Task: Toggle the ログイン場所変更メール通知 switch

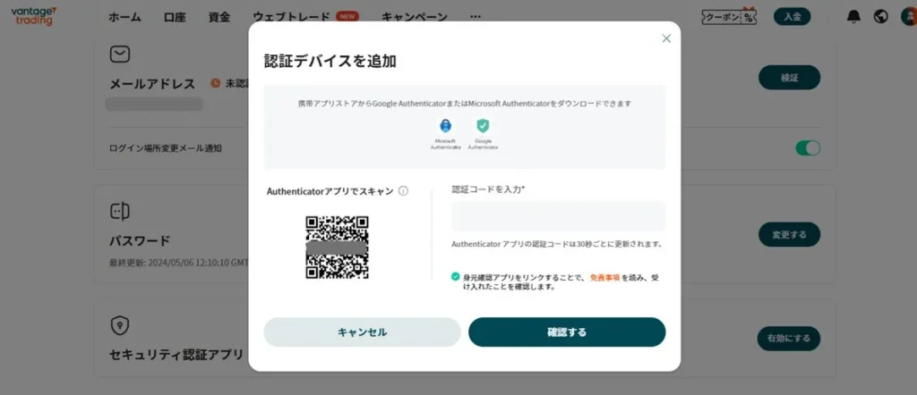Action: click(808, 148)
